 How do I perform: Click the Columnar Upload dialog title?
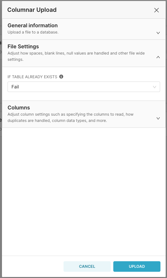coord(32,10)
